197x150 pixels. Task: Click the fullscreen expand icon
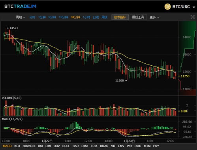coord(192,17)
